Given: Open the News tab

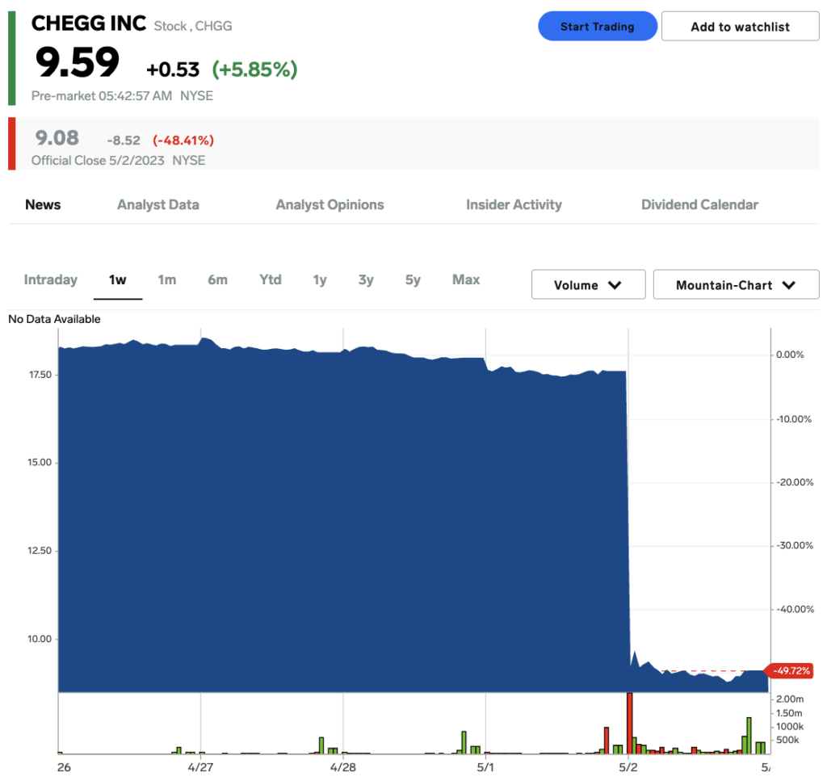Looking at the screenshot, I should 43,204.
